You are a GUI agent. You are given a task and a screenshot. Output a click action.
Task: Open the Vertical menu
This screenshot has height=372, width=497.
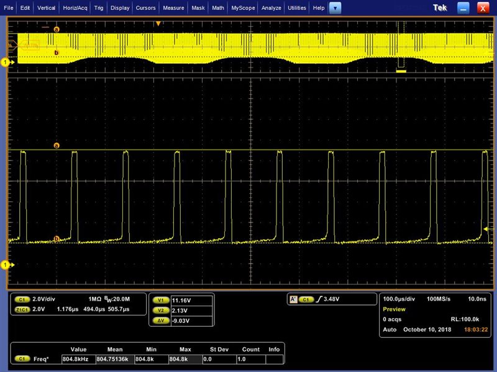(46, 8)
